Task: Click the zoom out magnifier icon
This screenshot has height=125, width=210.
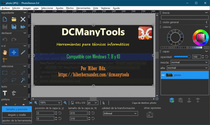Action: click(36, 103)
